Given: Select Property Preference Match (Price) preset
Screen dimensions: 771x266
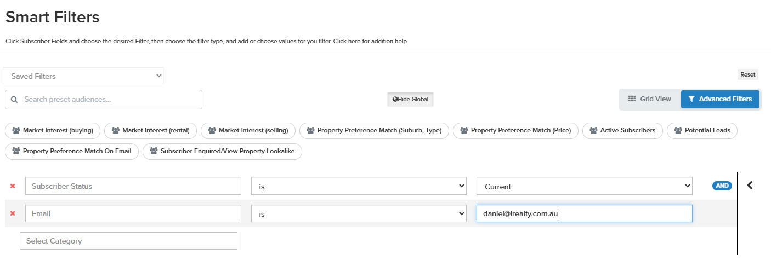Looking at the screenshot, I should pos(515,130).
